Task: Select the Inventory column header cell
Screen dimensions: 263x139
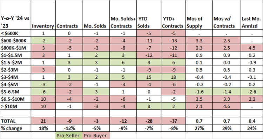Action: coord(43,15)
